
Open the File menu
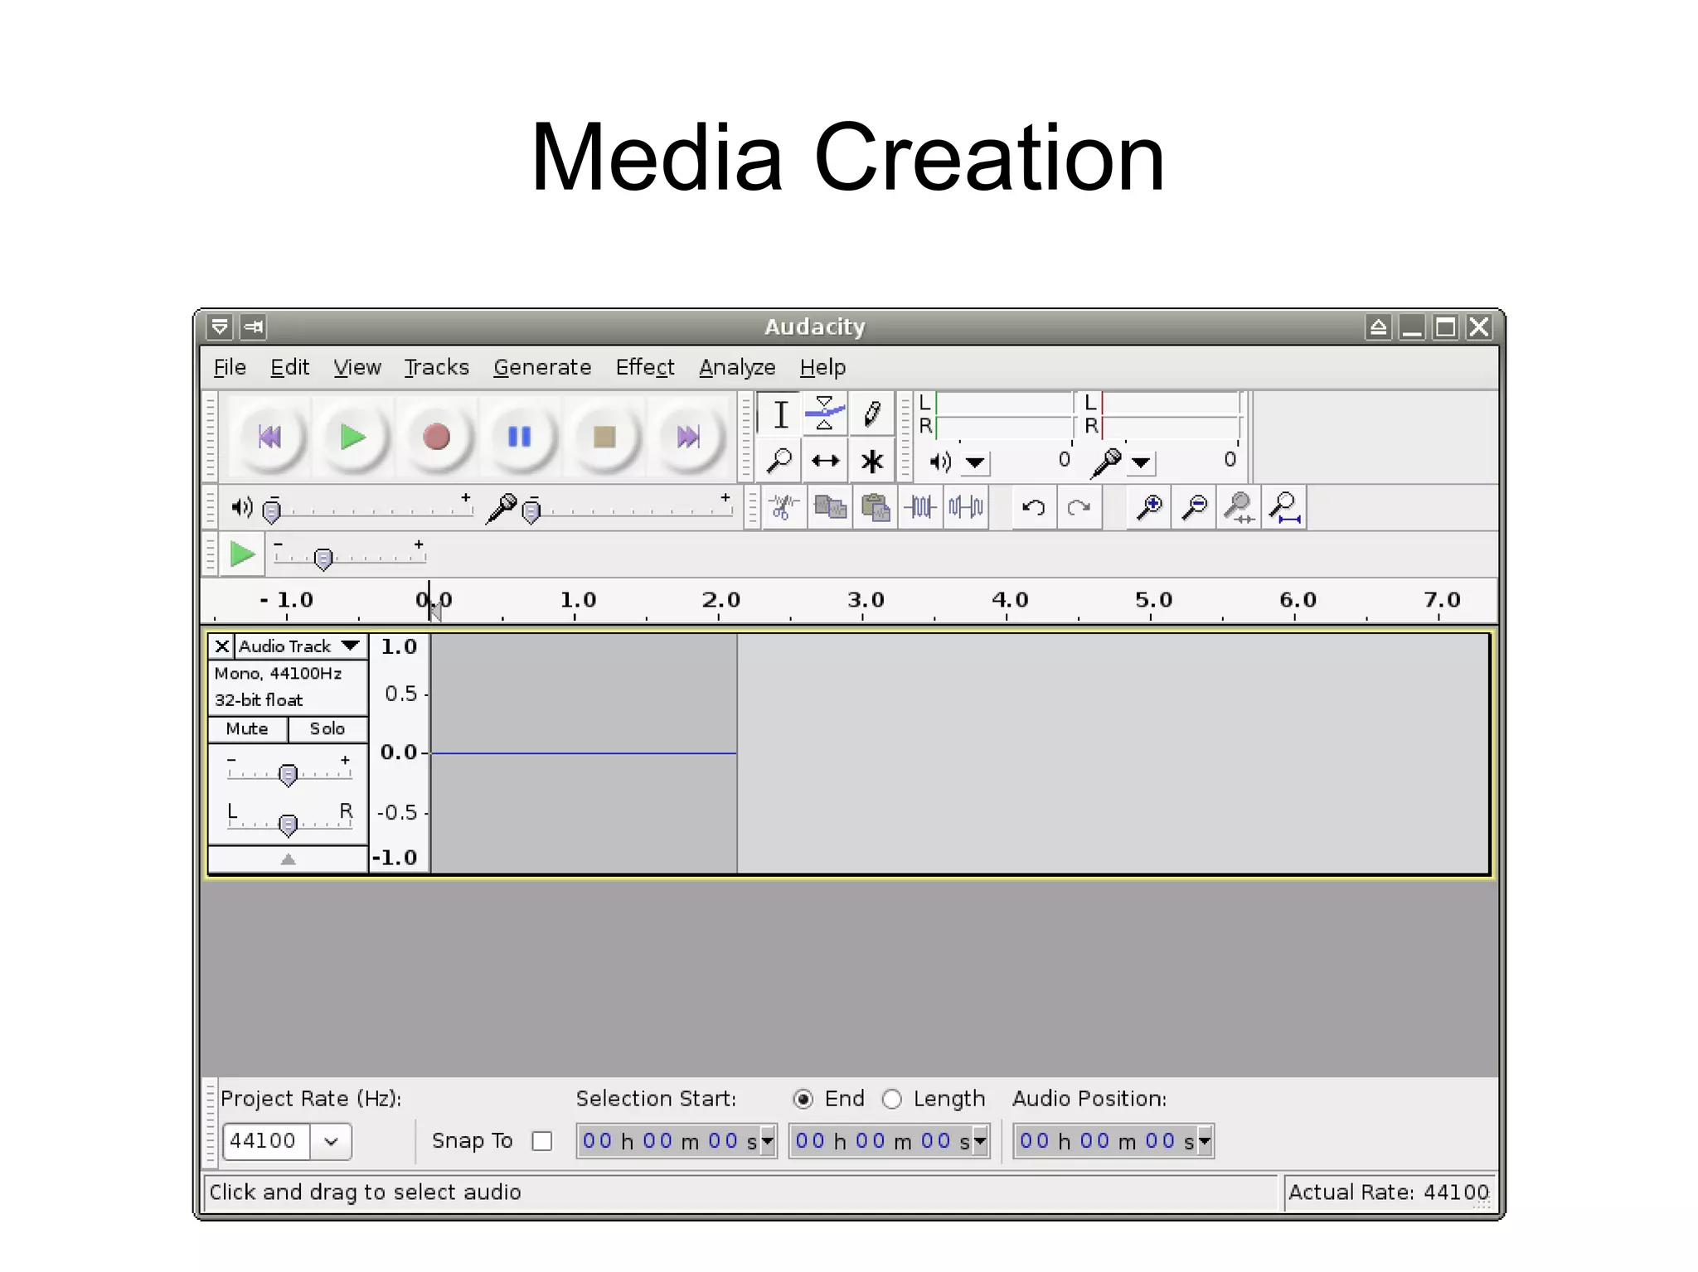pyautogui.click(x=230, y=367)
